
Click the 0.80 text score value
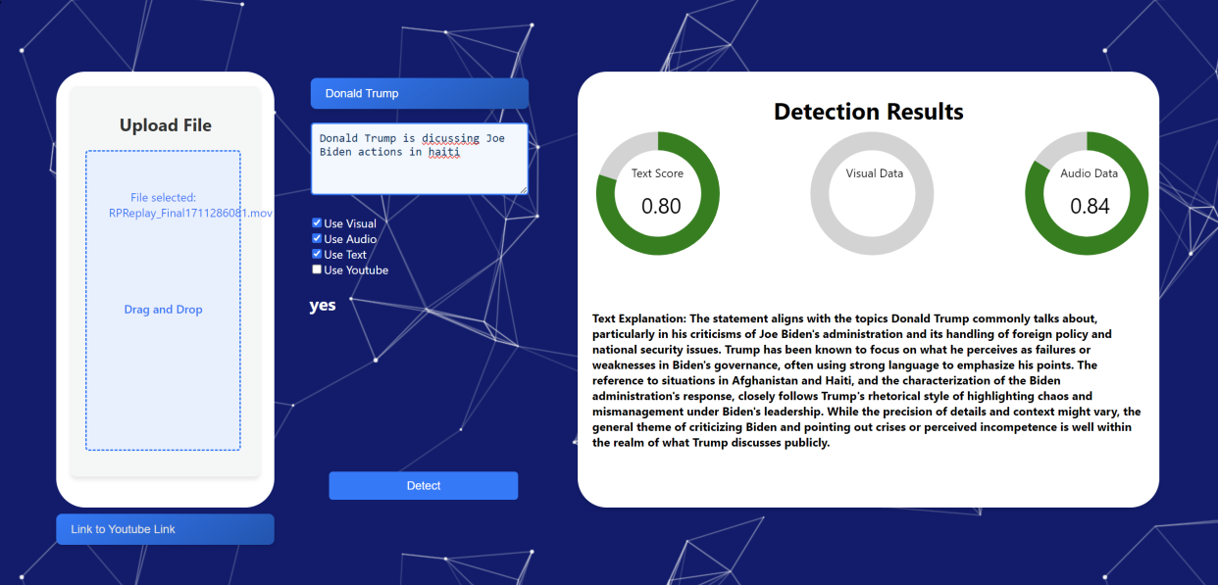click(661, 206)
